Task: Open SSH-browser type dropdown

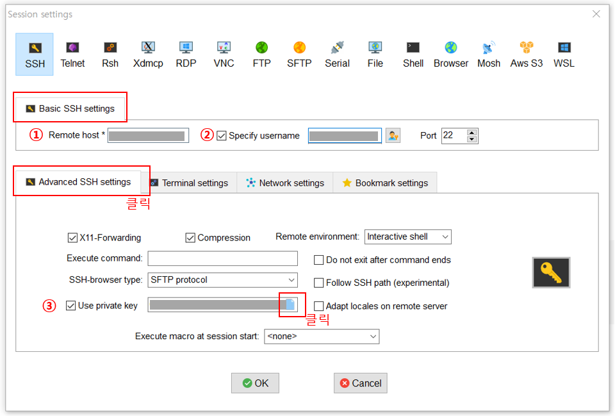Action: 222,280
